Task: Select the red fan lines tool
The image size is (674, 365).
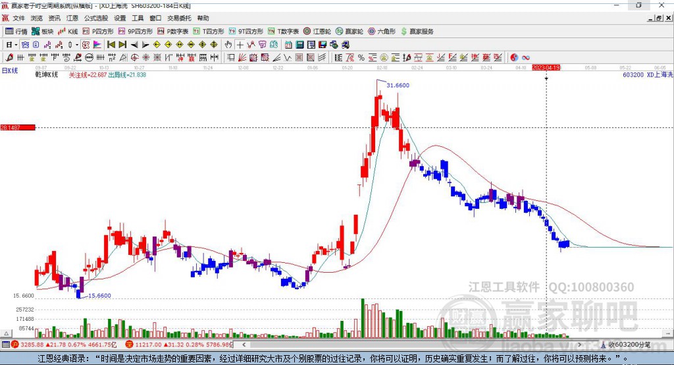Action: point(243,57)
